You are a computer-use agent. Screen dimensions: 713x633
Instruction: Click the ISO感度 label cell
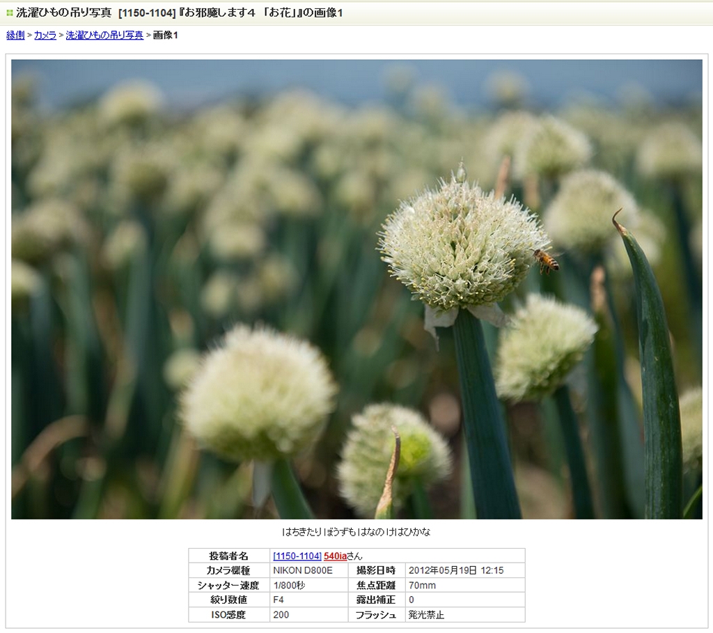coord(228,615)
